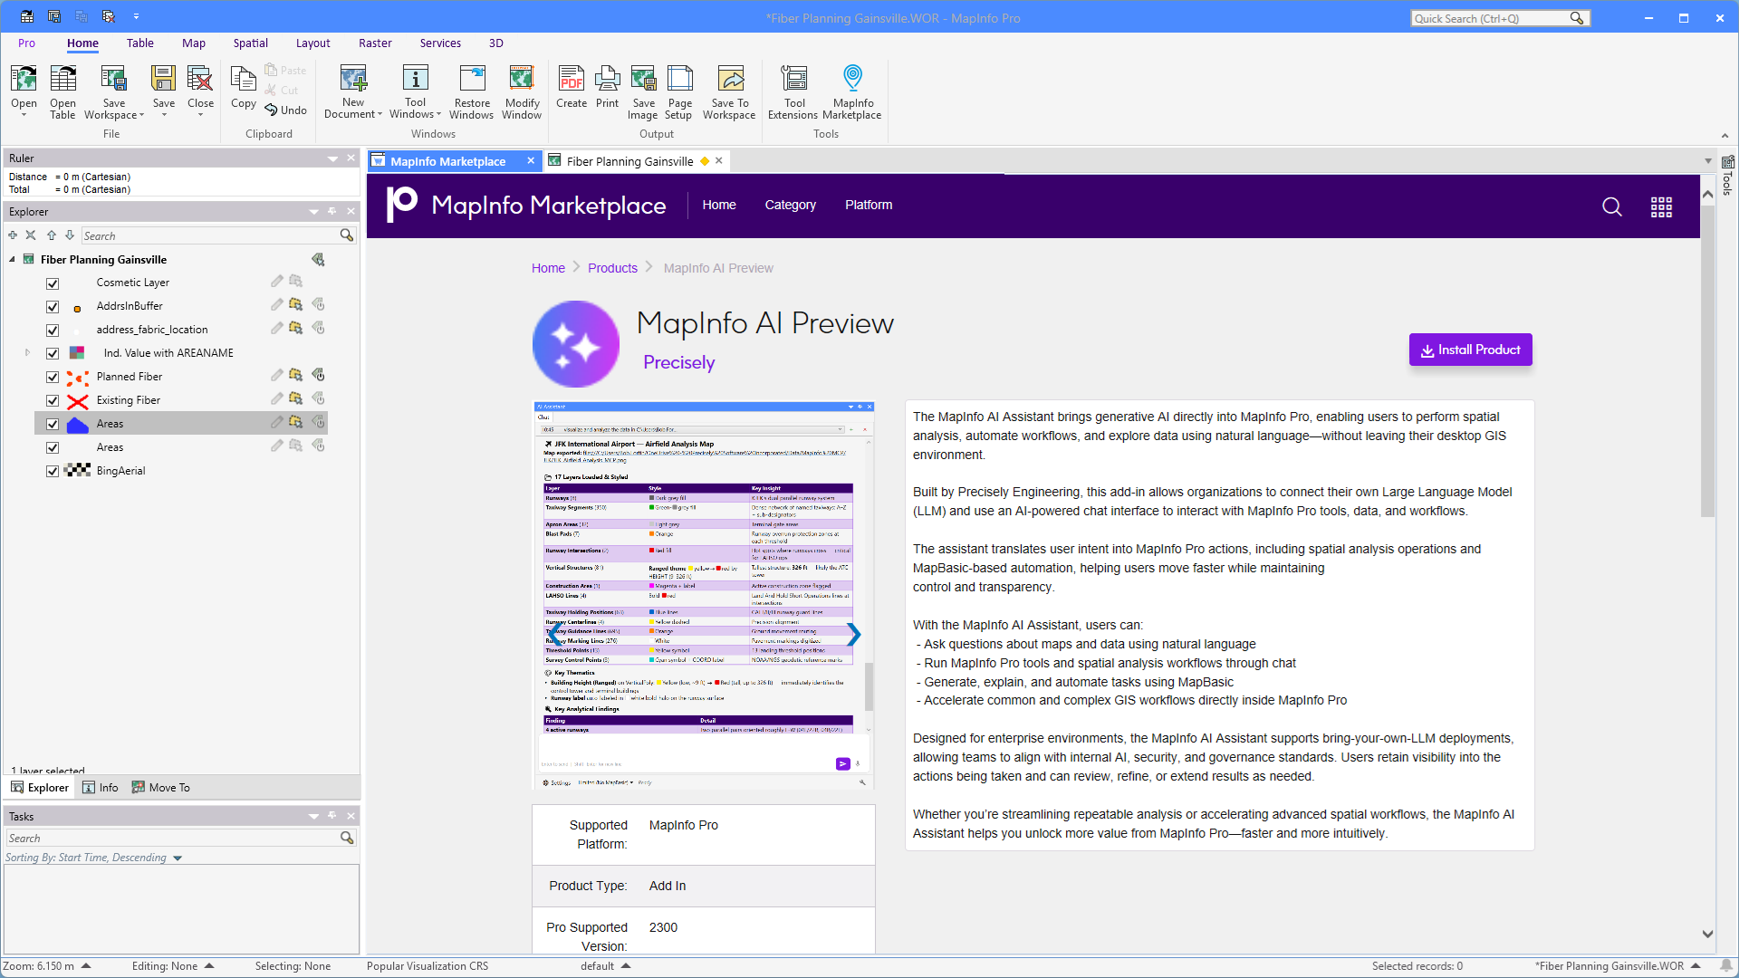The width and height of the screenshot is (1739, 978).
Task: Switch to the Spatial ribbon tab
Action: click(250, 43)
